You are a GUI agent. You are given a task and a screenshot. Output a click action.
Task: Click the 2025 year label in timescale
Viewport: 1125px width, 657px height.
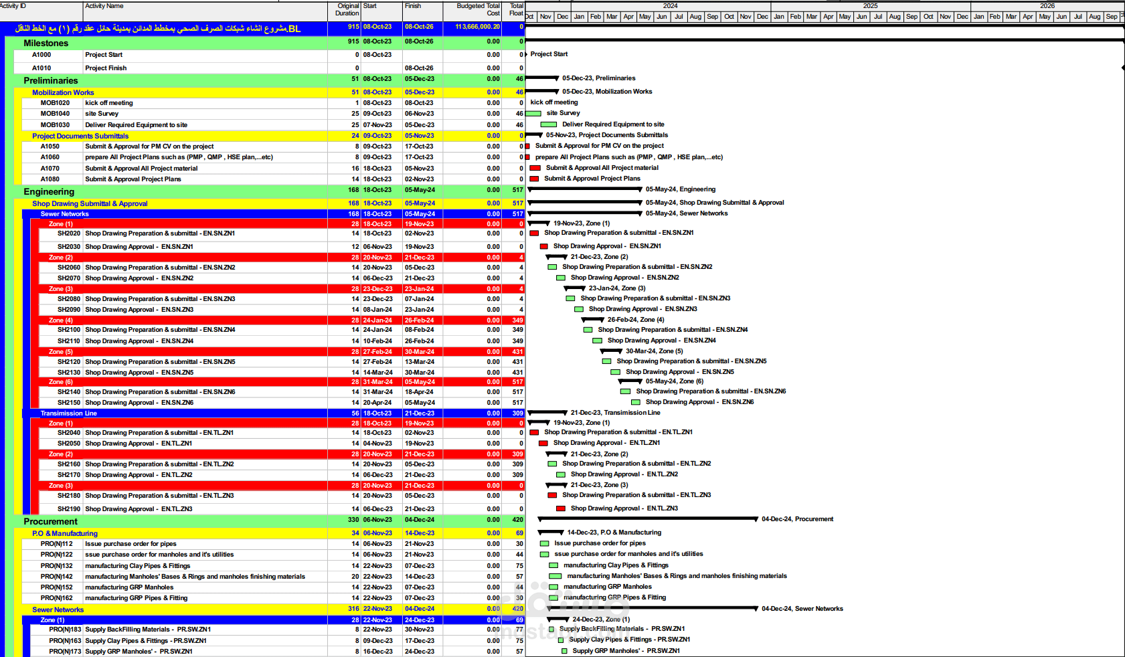click(x=871, y=6)
